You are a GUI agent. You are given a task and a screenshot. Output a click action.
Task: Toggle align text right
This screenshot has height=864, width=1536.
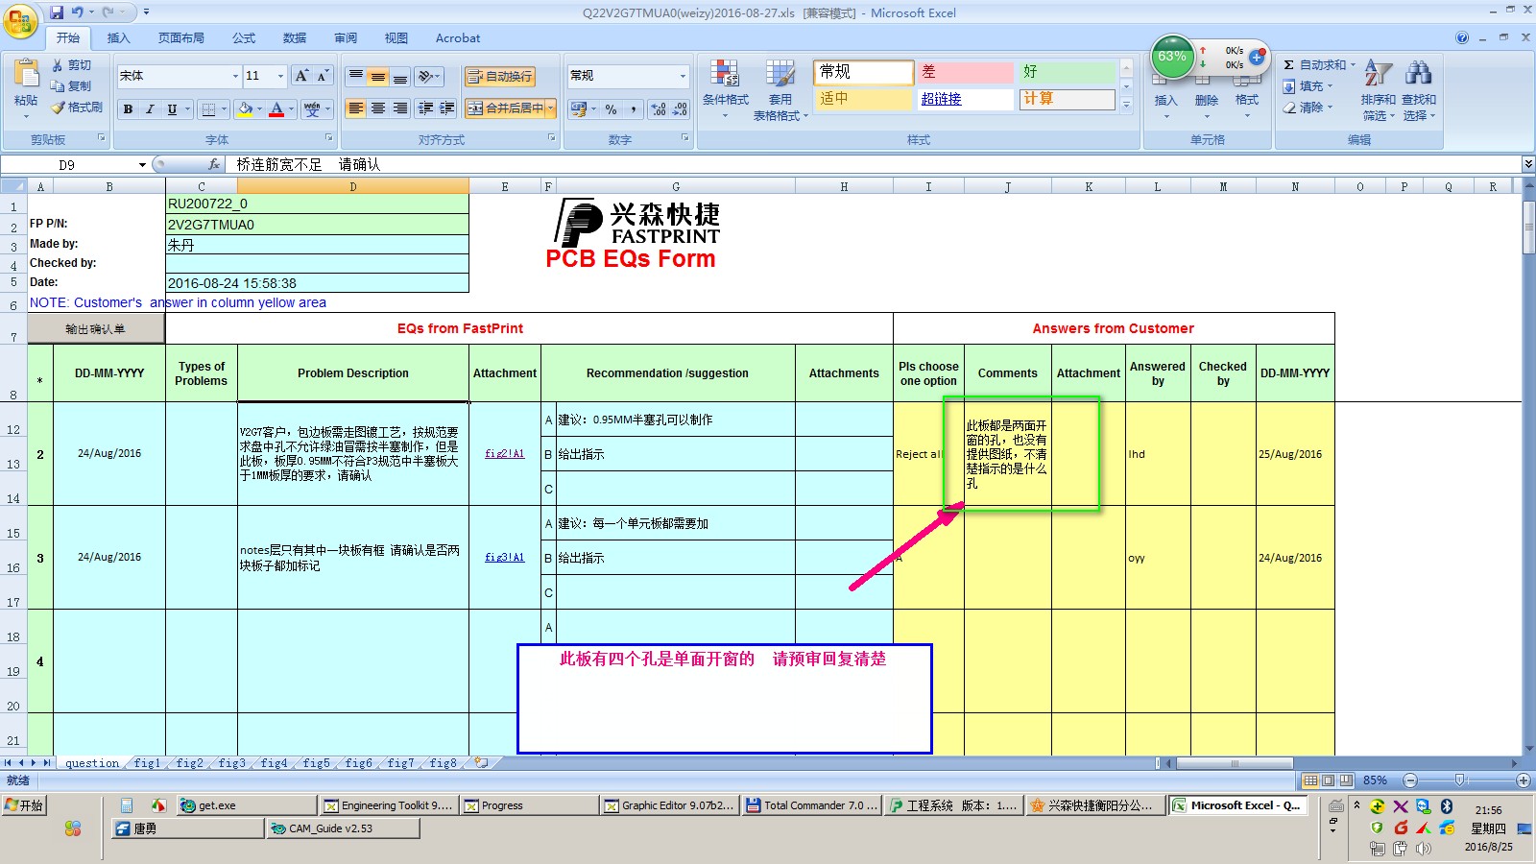[399, 108]
